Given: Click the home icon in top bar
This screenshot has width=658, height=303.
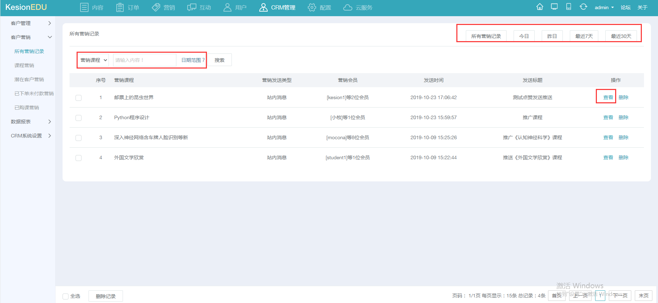Looking at the screenshot, I should coord(540,7).
